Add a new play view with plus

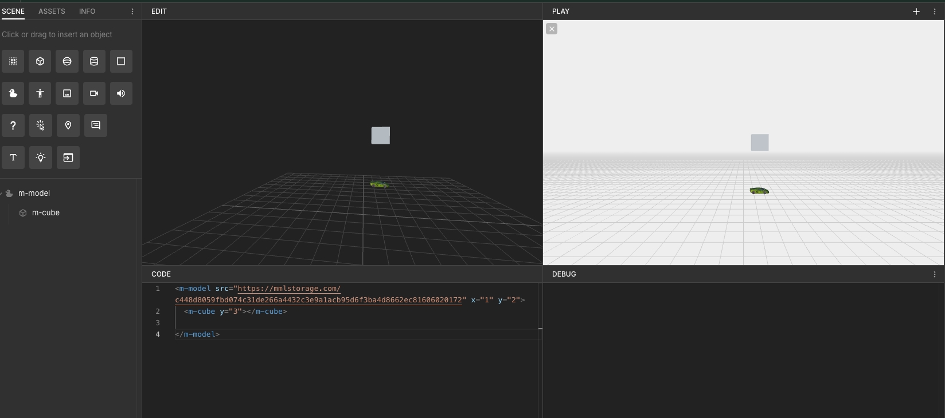[916, 11]
